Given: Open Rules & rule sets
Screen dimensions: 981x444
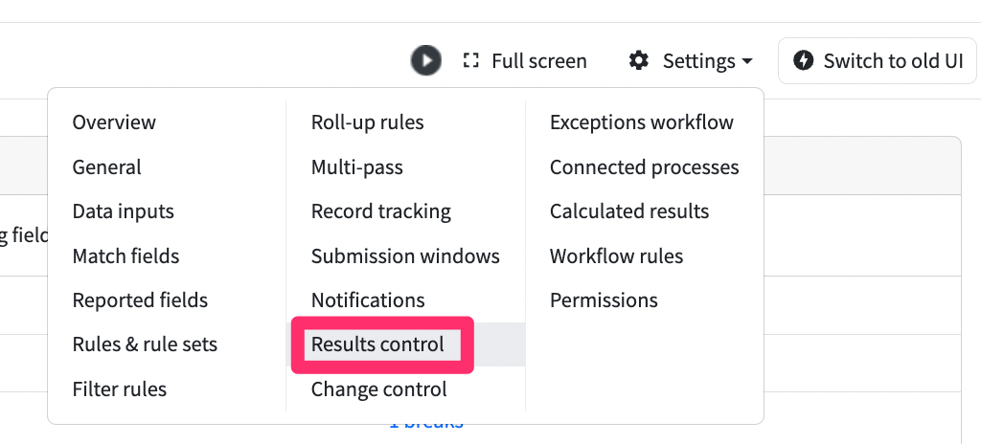Looking at the screenshot, I should tap(146, 344).
